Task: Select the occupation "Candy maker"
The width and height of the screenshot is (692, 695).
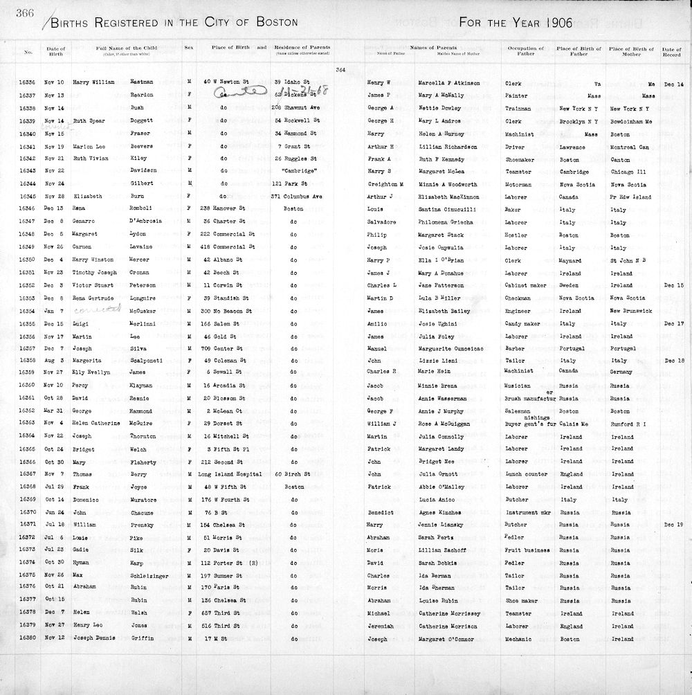Action: pos(522,324)
